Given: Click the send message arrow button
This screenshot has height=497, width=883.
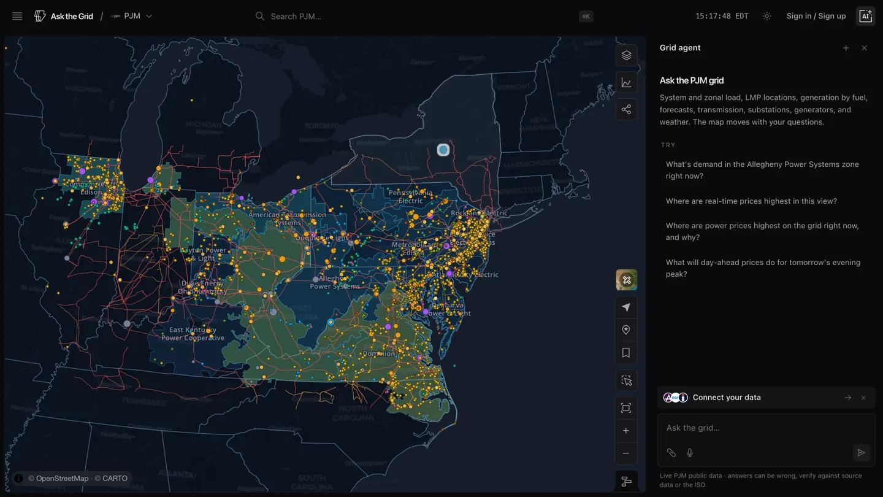Looking at the screenshot, I should [x=861, y=453].
